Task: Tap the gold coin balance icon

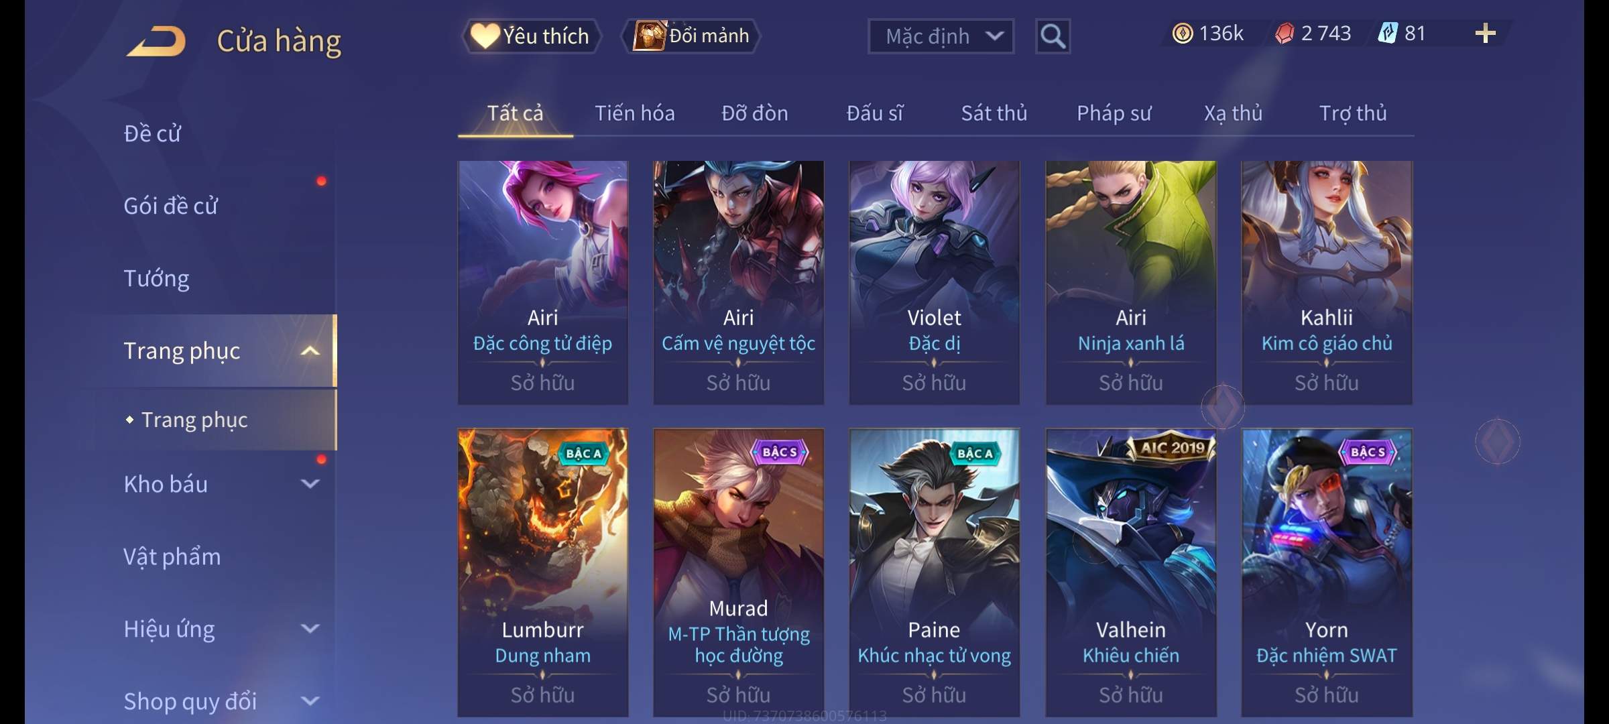Action: point(1183,34)
